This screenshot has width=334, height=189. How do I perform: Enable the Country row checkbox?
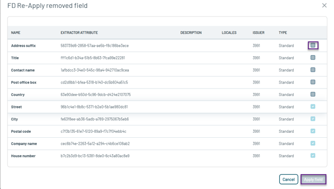(x=313, y=94)
